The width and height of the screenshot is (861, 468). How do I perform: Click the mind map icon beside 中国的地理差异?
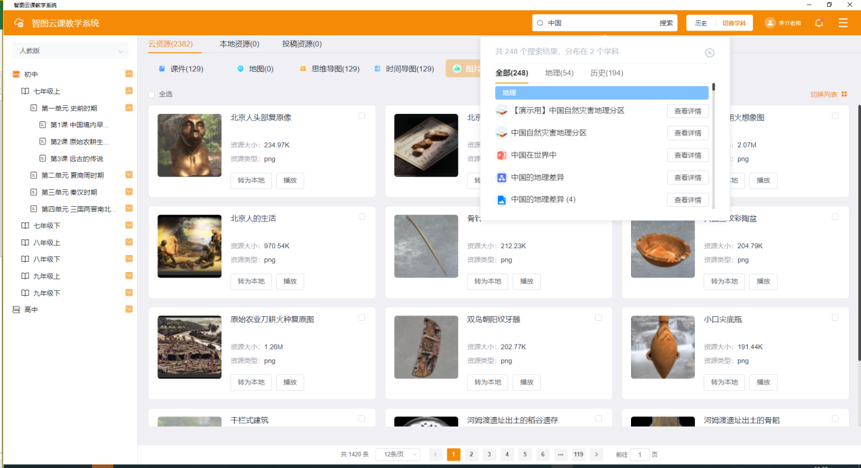501,178
